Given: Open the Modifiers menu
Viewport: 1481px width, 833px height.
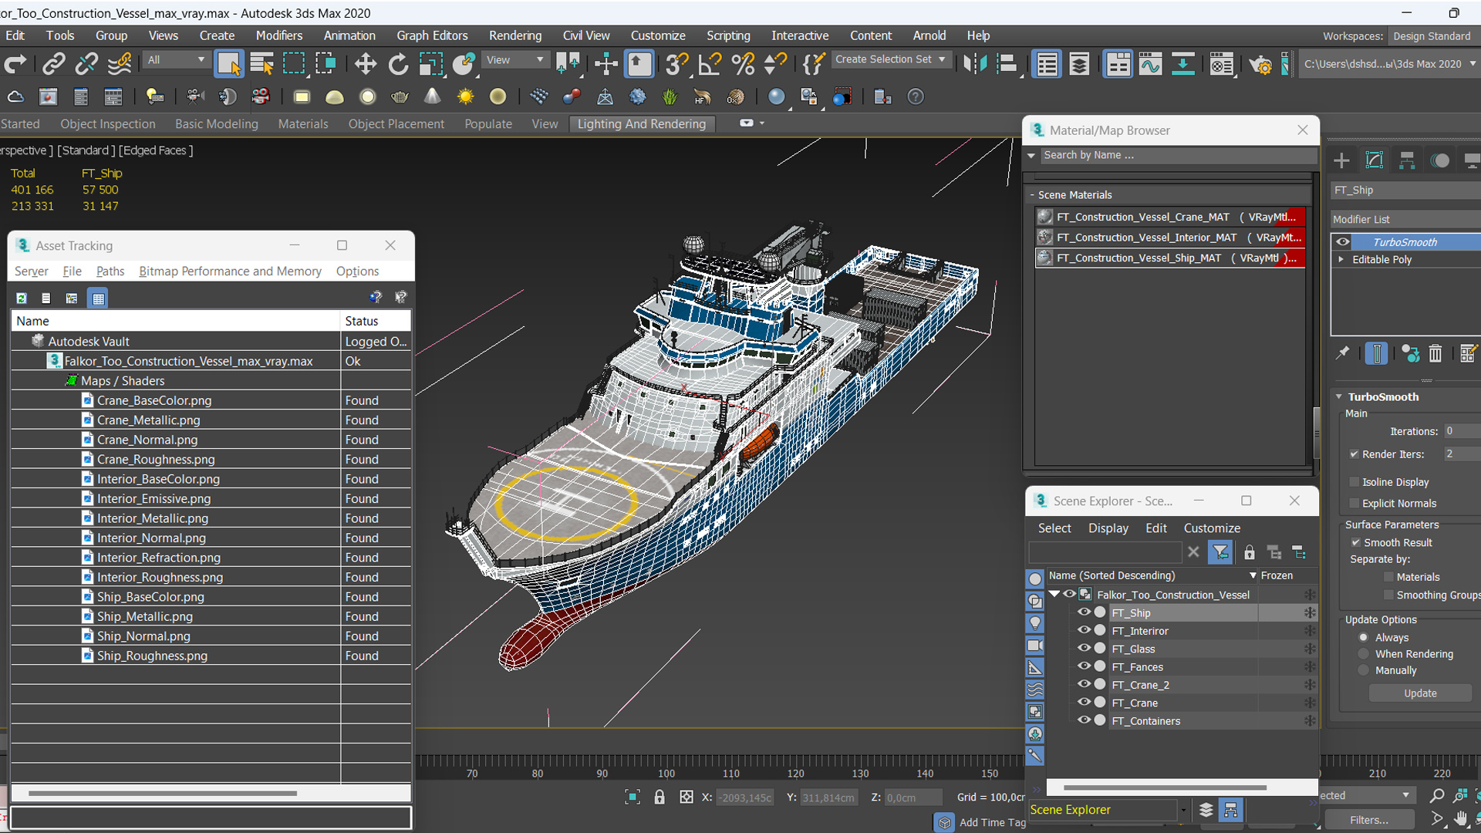Looking at the screenshot, I should coord(277,35).
